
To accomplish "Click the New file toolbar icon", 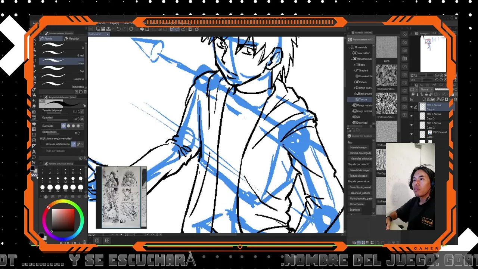I will (98, 29).
